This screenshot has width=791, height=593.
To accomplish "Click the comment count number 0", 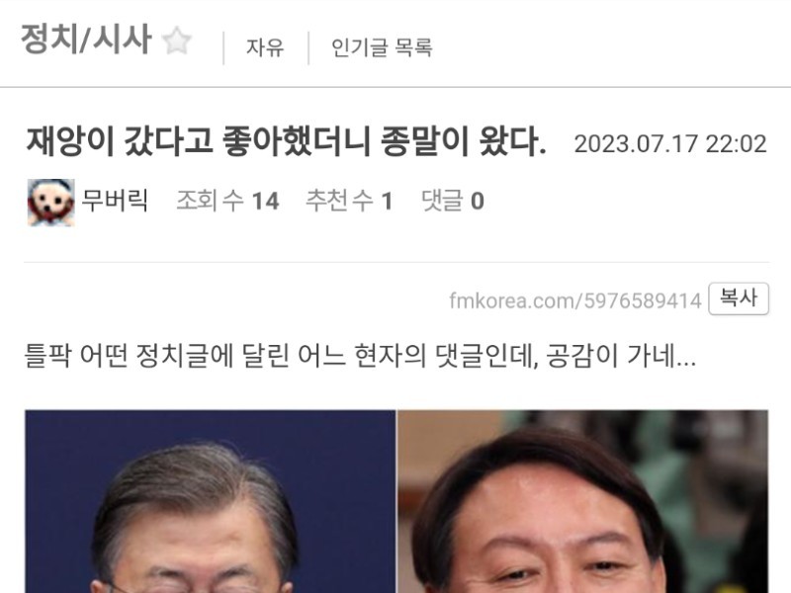I will [x=478, y=202].
